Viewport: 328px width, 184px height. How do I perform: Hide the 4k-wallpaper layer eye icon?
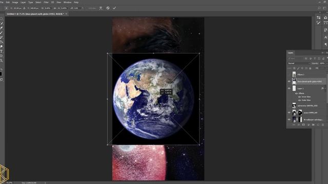[x=289, y=120]
